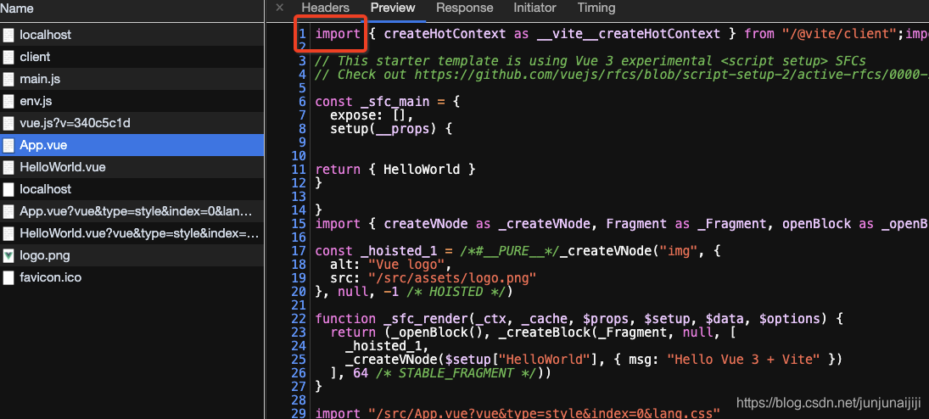929x419 pixels.
Task: Close the request details panel
Action: (280, 8)
